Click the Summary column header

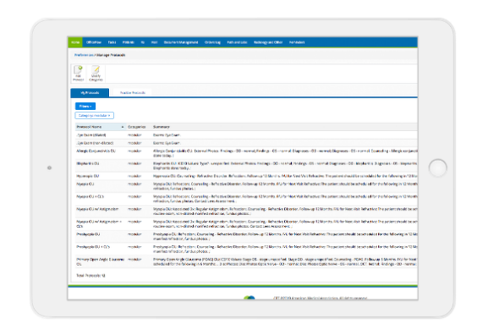[162, 127]
